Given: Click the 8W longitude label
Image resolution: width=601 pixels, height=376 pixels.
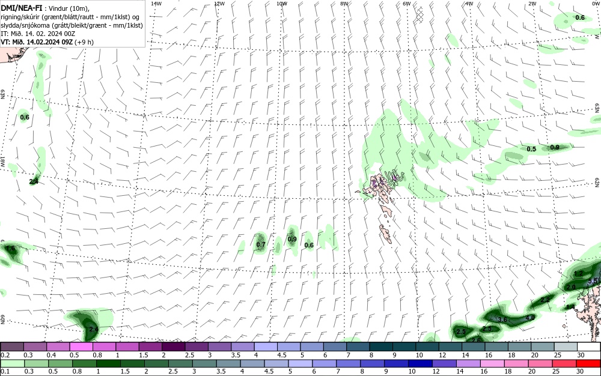Looking at the screenshot, I should pos(344,4).
